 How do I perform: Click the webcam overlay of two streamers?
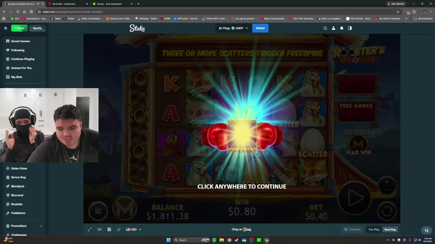tap(49, 125)
